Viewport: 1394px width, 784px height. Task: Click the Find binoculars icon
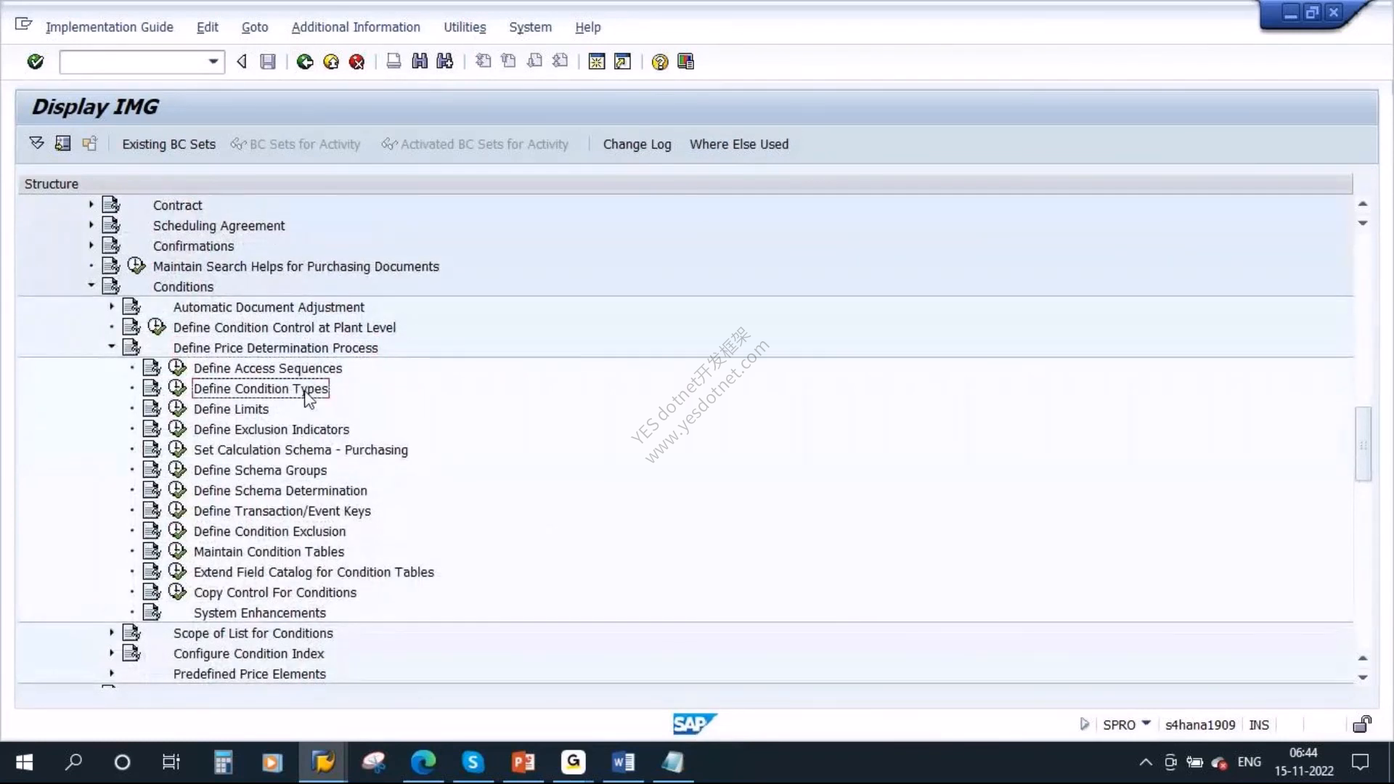tap(420, 62)
